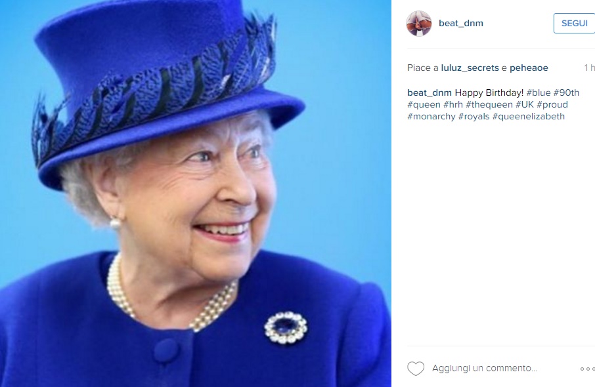595x387 pixels.
Task: Open the #UK hashtag
Action: click(525, 104)
